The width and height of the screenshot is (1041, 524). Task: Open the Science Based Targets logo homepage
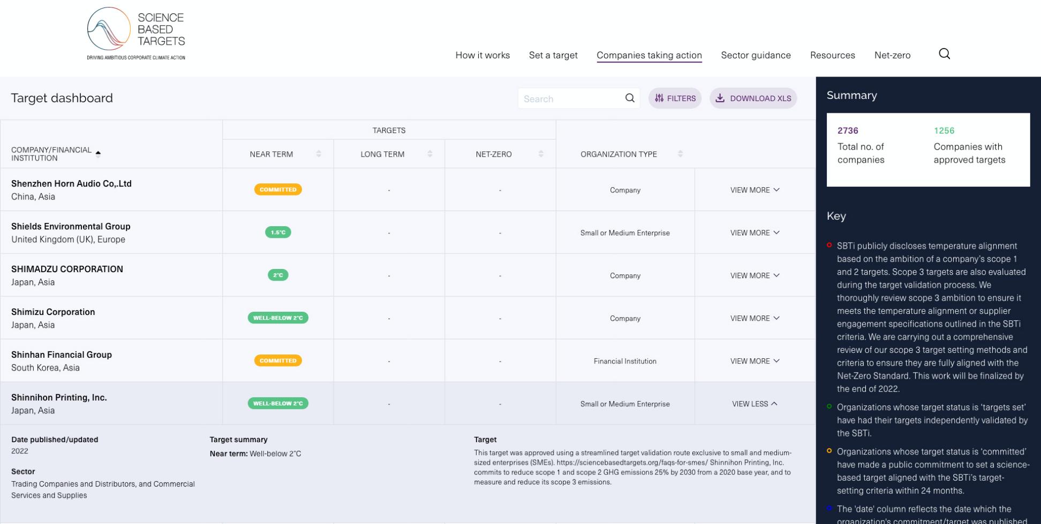[136, 33]
